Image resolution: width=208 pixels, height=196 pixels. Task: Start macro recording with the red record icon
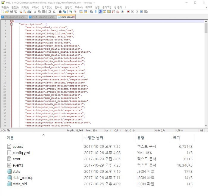[128, 12]
